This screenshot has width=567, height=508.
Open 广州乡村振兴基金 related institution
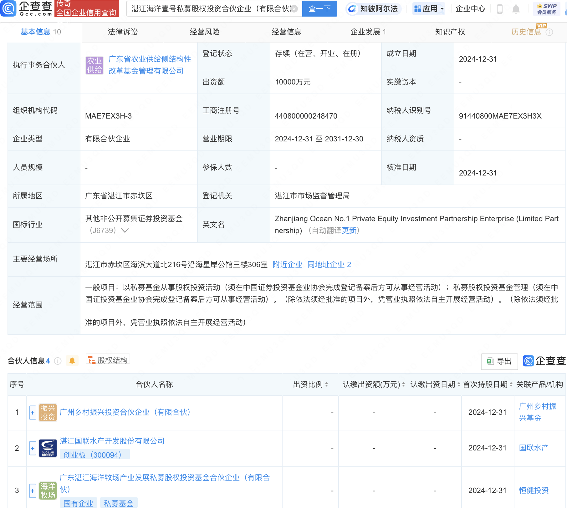coord(538,412)
